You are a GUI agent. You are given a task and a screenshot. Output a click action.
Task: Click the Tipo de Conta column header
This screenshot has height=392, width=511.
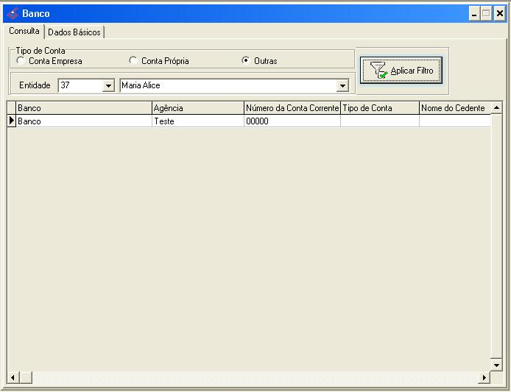[x=379, y=108]
